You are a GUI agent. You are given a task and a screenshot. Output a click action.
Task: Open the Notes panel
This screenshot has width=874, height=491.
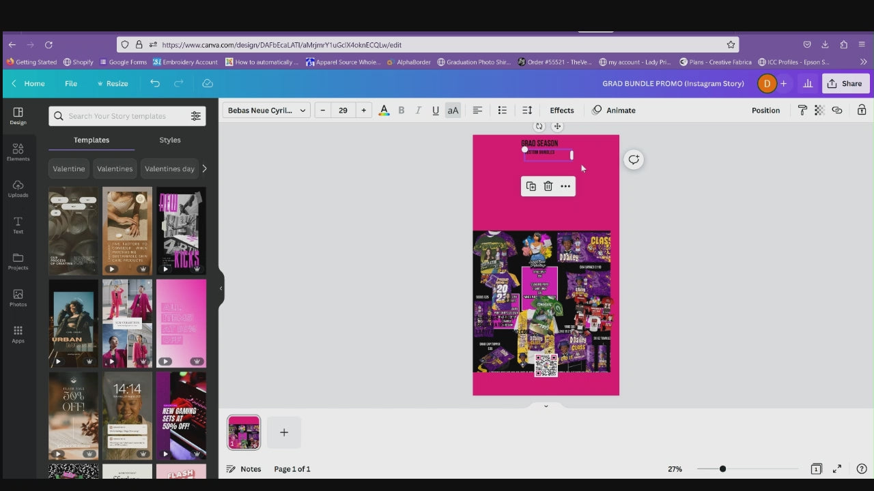click(244, 469)
